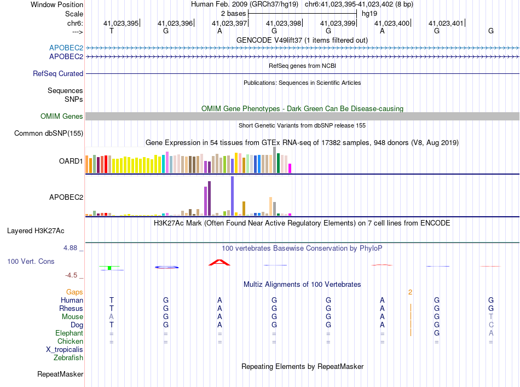
Task: Click the dark purple bar in the APOBEC2 chart
Action: click(x=209, y=198)
